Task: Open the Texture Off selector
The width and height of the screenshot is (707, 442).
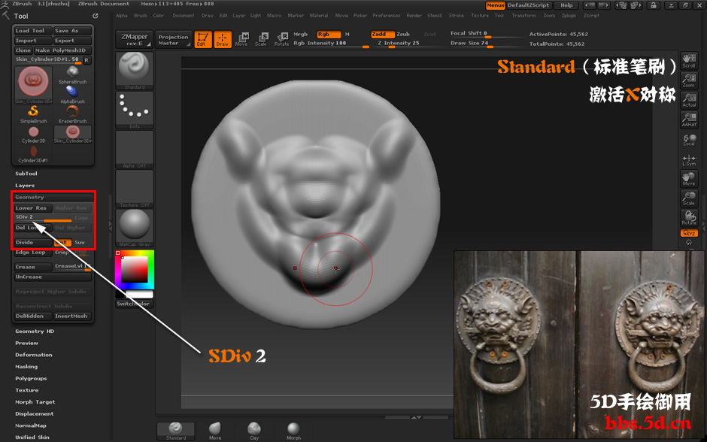Action: click(135, 189)
